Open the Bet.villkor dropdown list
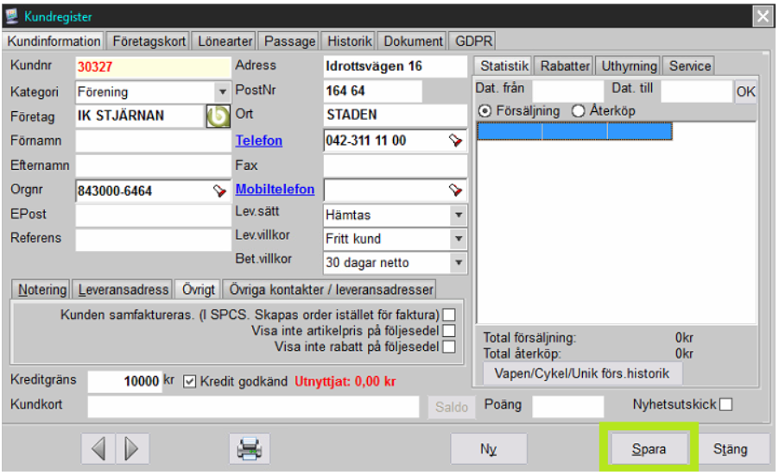This screenshot has height=475, width=779. (x=458, y=263)
